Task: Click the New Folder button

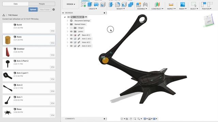Action: point(45,9)
